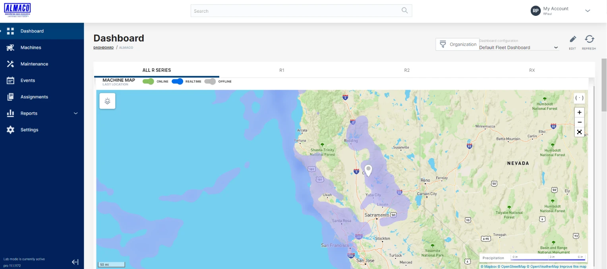Click the map fullscreen icon
Image resolution: width=607 pixels, height=269 pixels.
tap(579, 132)
